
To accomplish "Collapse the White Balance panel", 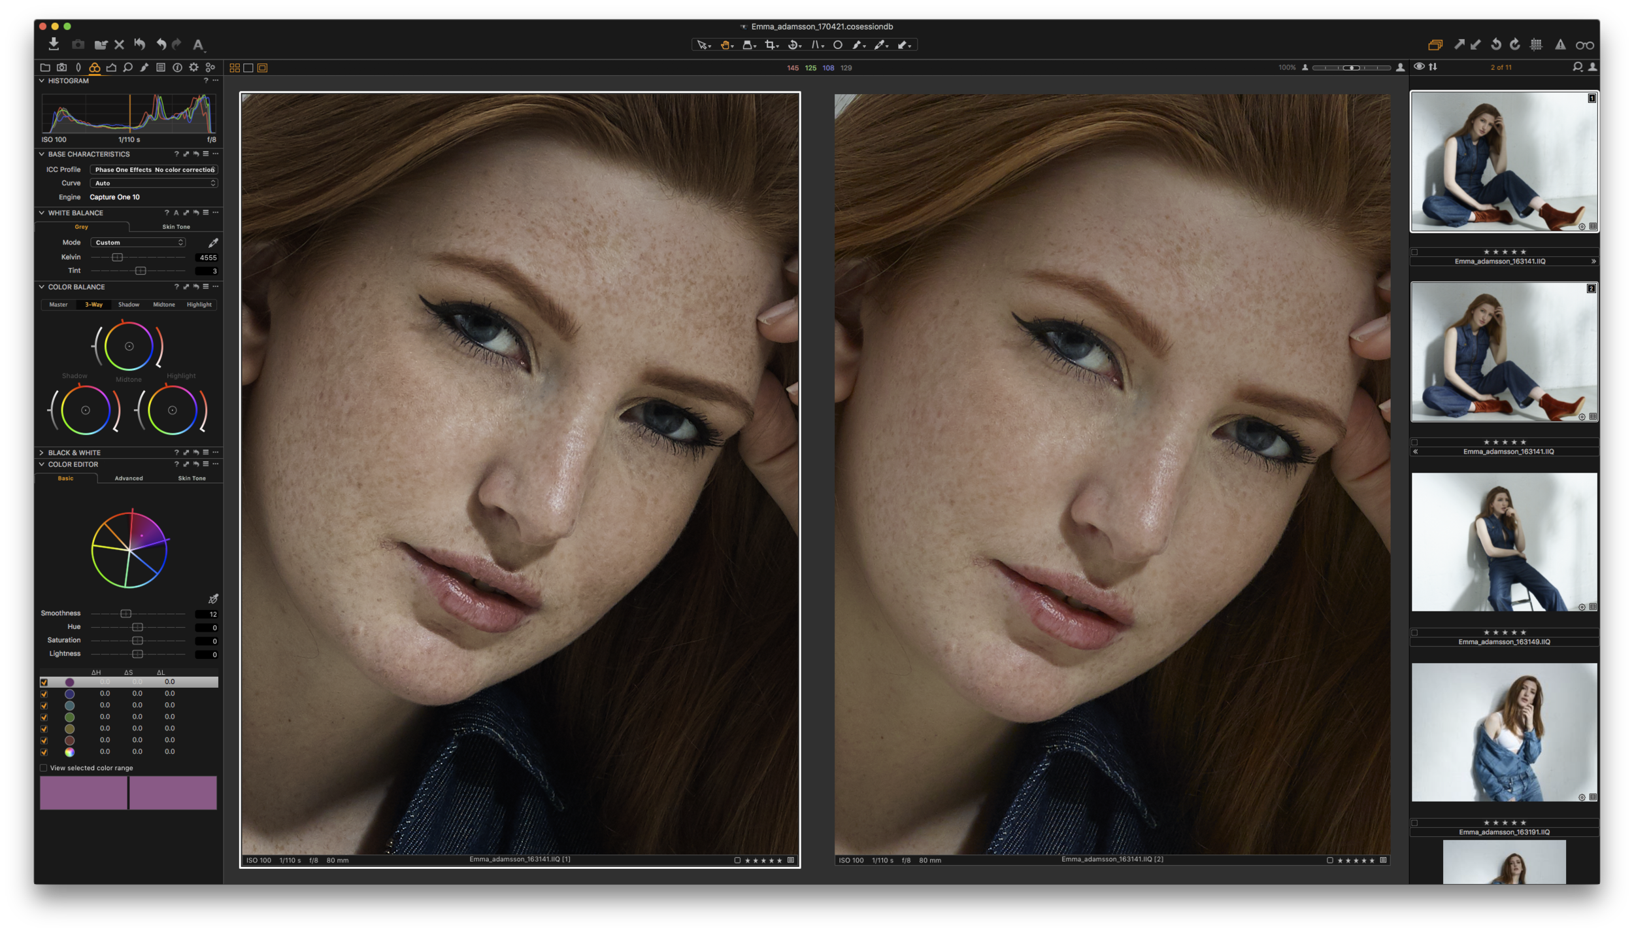I will [42, 213].
